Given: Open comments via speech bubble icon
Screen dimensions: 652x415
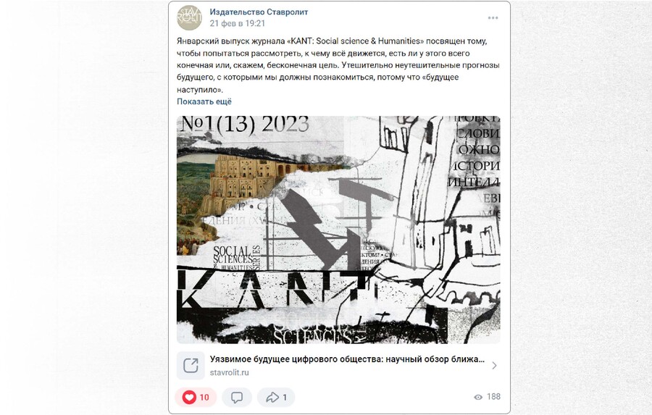Looking at the screenshot, I should 237,398.
